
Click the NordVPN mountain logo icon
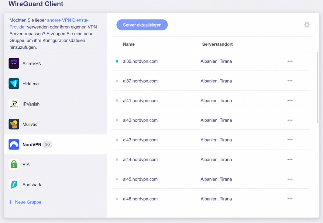pos(14,144)
